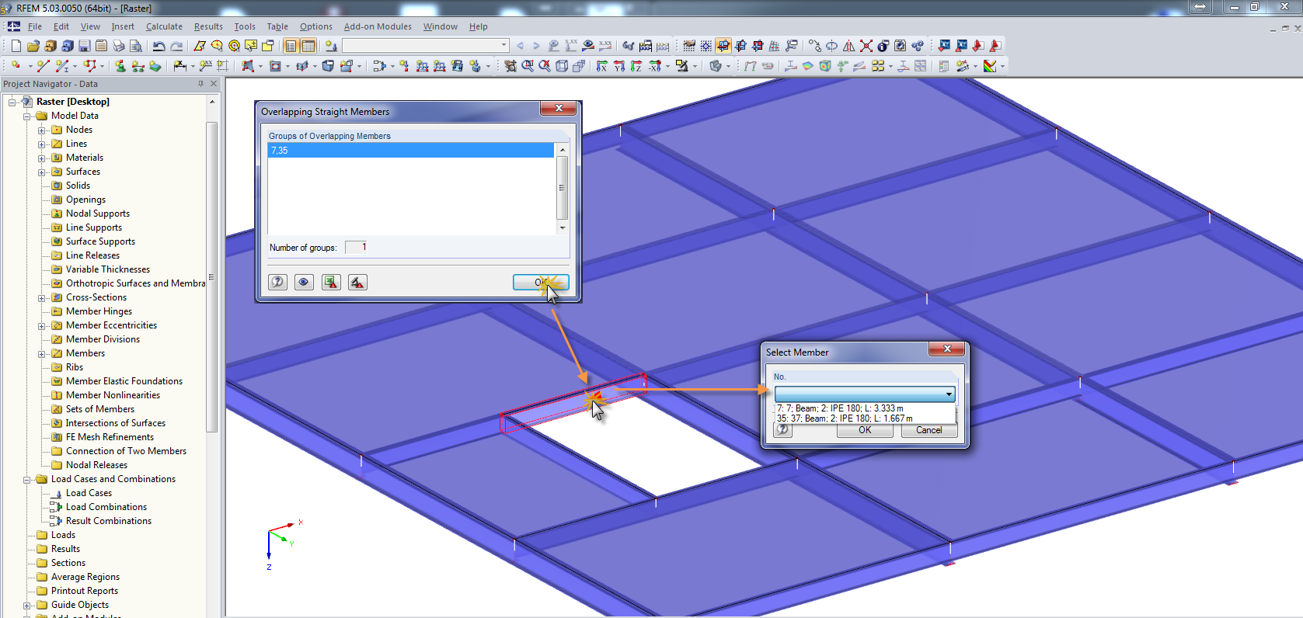Screen dimensions: 1303x618
Task: Choose member 7 Beam IPE 180 option
Action: [865, 408]
